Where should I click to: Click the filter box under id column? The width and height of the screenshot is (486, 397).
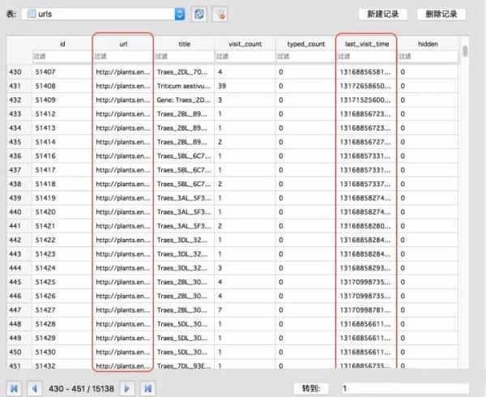pyautogui.click(x=62, y=56)
